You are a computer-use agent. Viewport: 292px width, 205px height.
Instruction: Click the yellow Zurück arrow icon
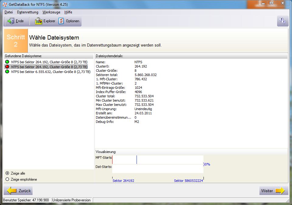(x=12, y=190)
